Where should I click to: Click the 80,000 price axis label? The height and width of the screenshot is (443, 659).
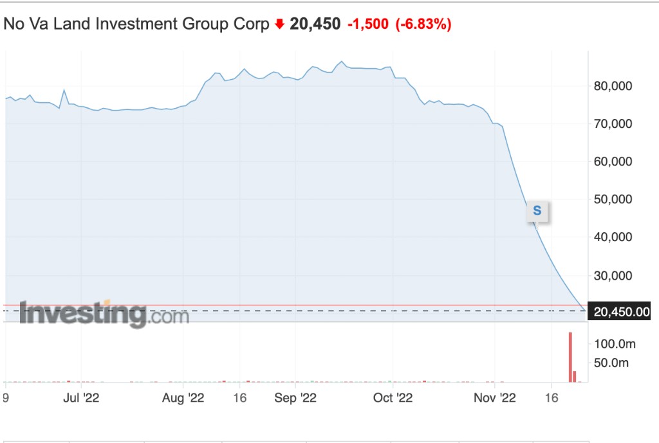coord(614,86)
